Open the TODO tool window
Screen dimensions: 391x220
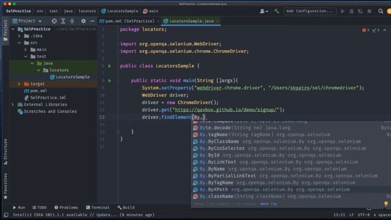[x=39, y=208]
